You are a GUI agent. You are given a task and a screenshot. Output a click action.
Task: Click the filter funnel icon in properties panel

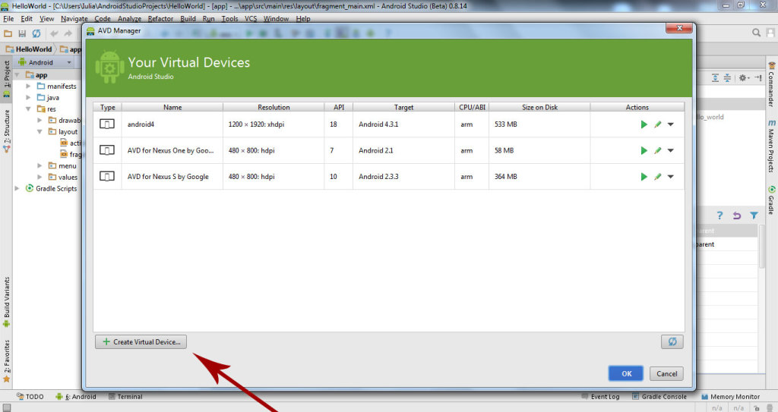[754, 215]
